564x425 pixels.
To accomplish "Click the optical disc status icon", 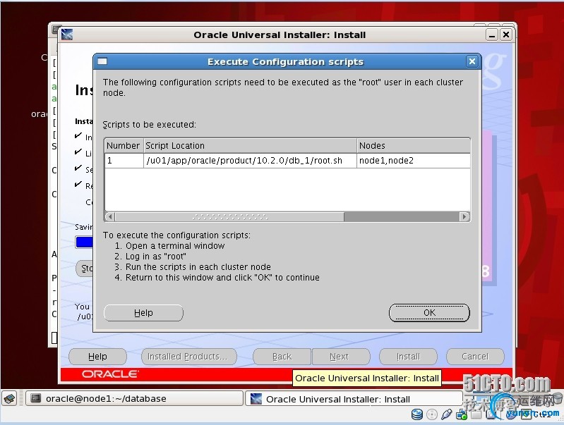I will click(x=431, y=414).
